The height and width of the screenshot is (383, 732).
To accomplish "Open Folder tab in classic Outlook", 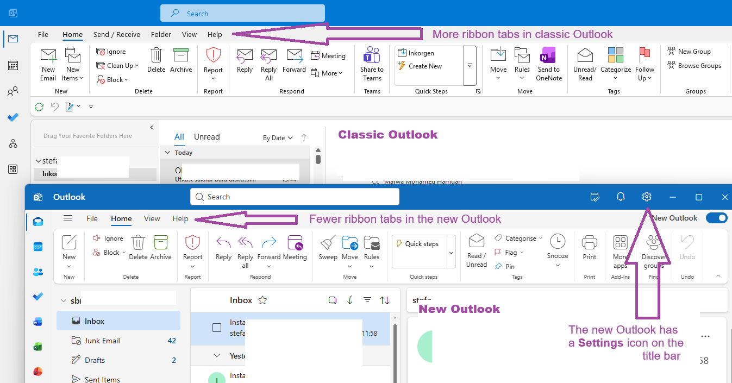I will (161, 34).
